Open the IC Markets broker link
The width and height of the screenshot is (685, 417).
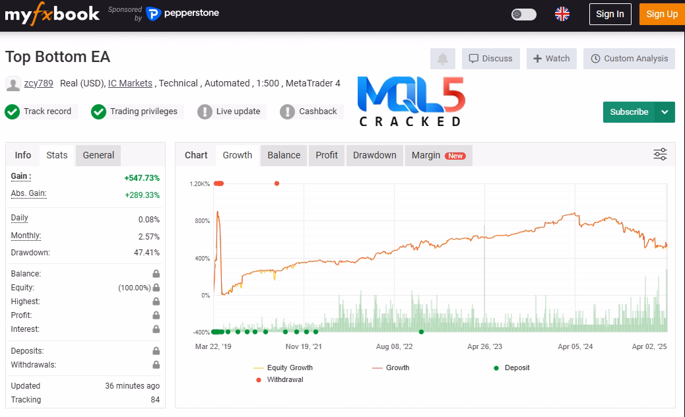(130, 83)
